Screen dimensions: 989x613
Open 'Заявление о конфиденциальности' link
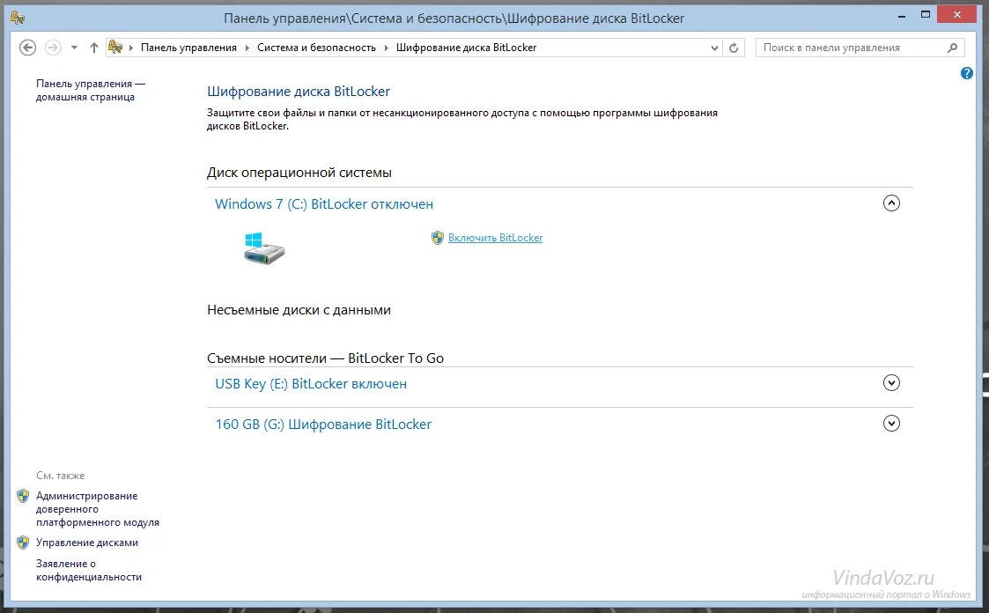tap(89, 570)
